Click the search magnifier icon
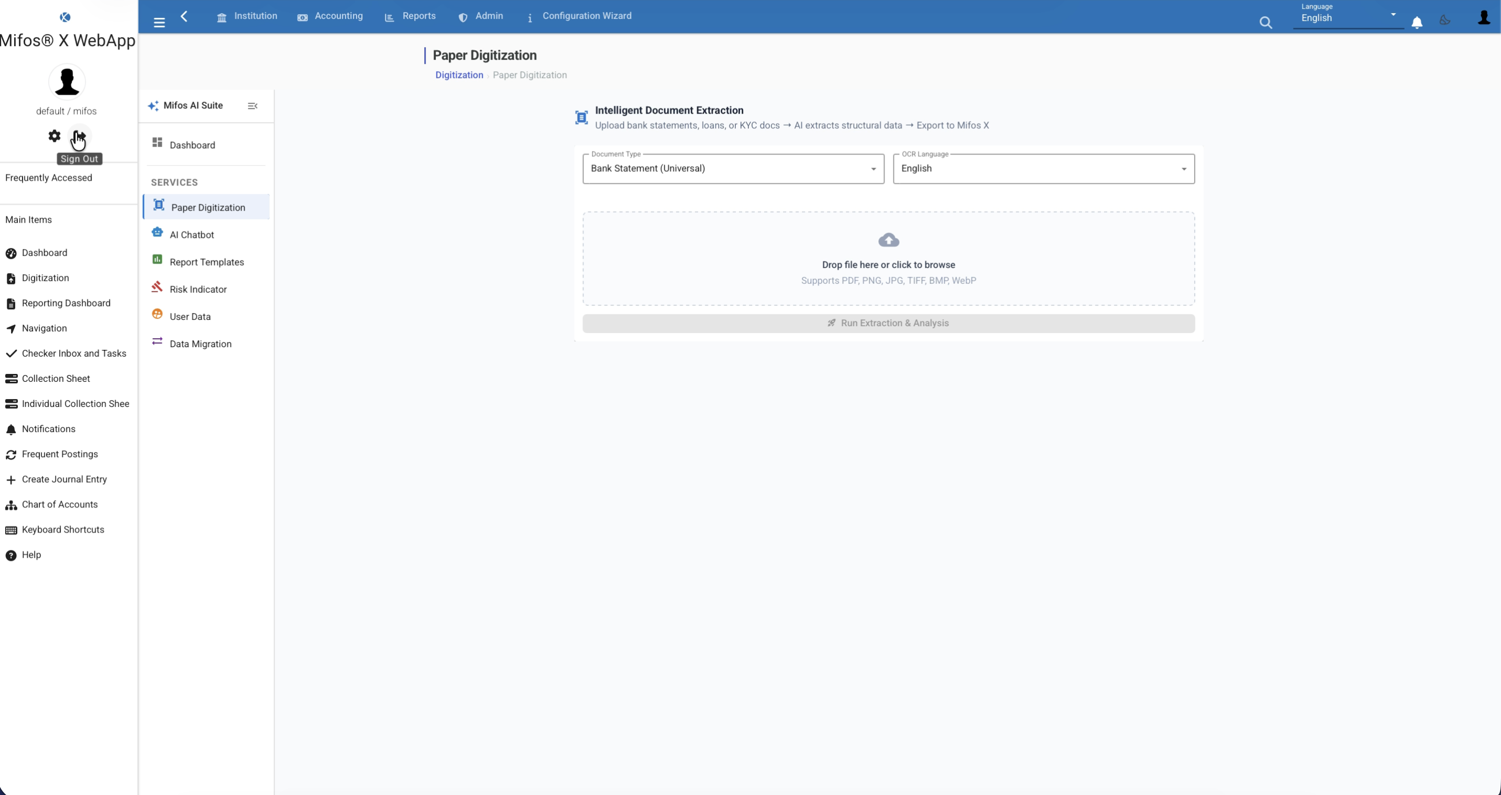Viewport: 1501px width, 795px height. pos(1266,22)
